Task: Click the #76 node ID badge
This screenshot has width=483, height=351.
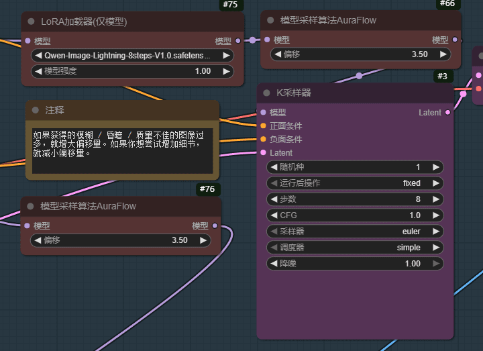Action: pos(207,189)
